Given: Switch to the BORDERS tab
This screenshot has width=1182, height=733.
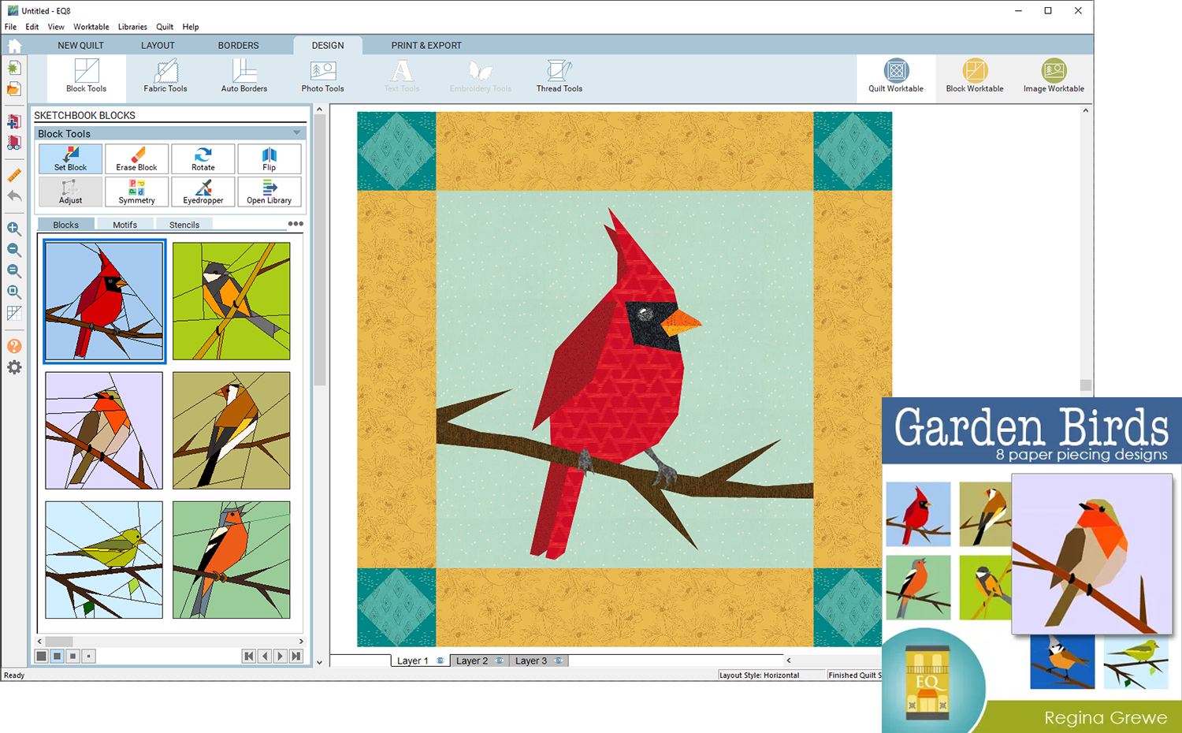Looking at the screenshot, I should (238, 46).
